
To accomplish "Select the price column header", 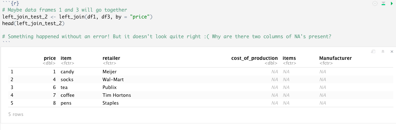I will (50, 58).
